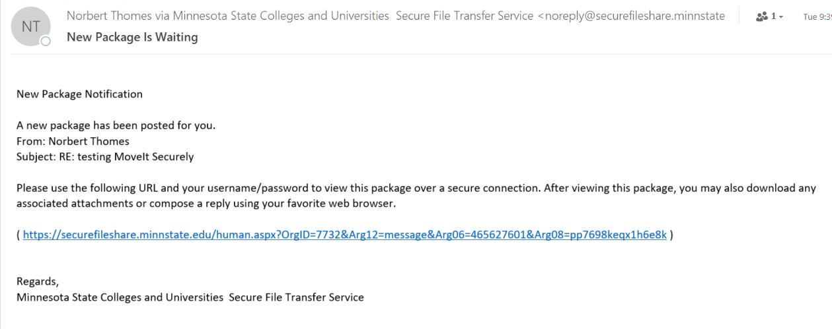
Task: Click the recipients people icon
Action: coord(761,16)
